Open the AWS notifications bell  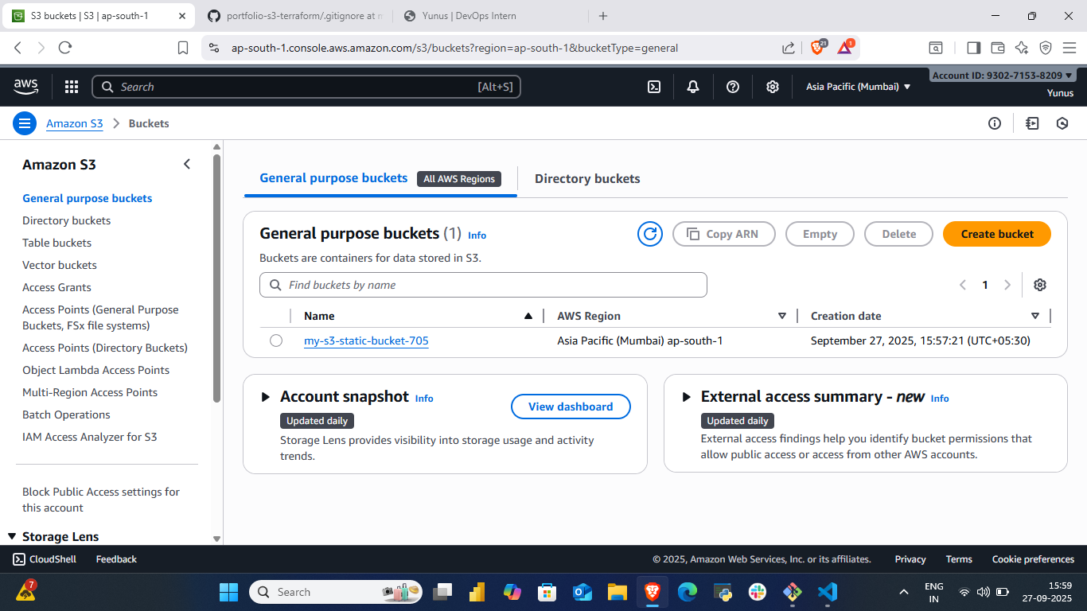693,87
